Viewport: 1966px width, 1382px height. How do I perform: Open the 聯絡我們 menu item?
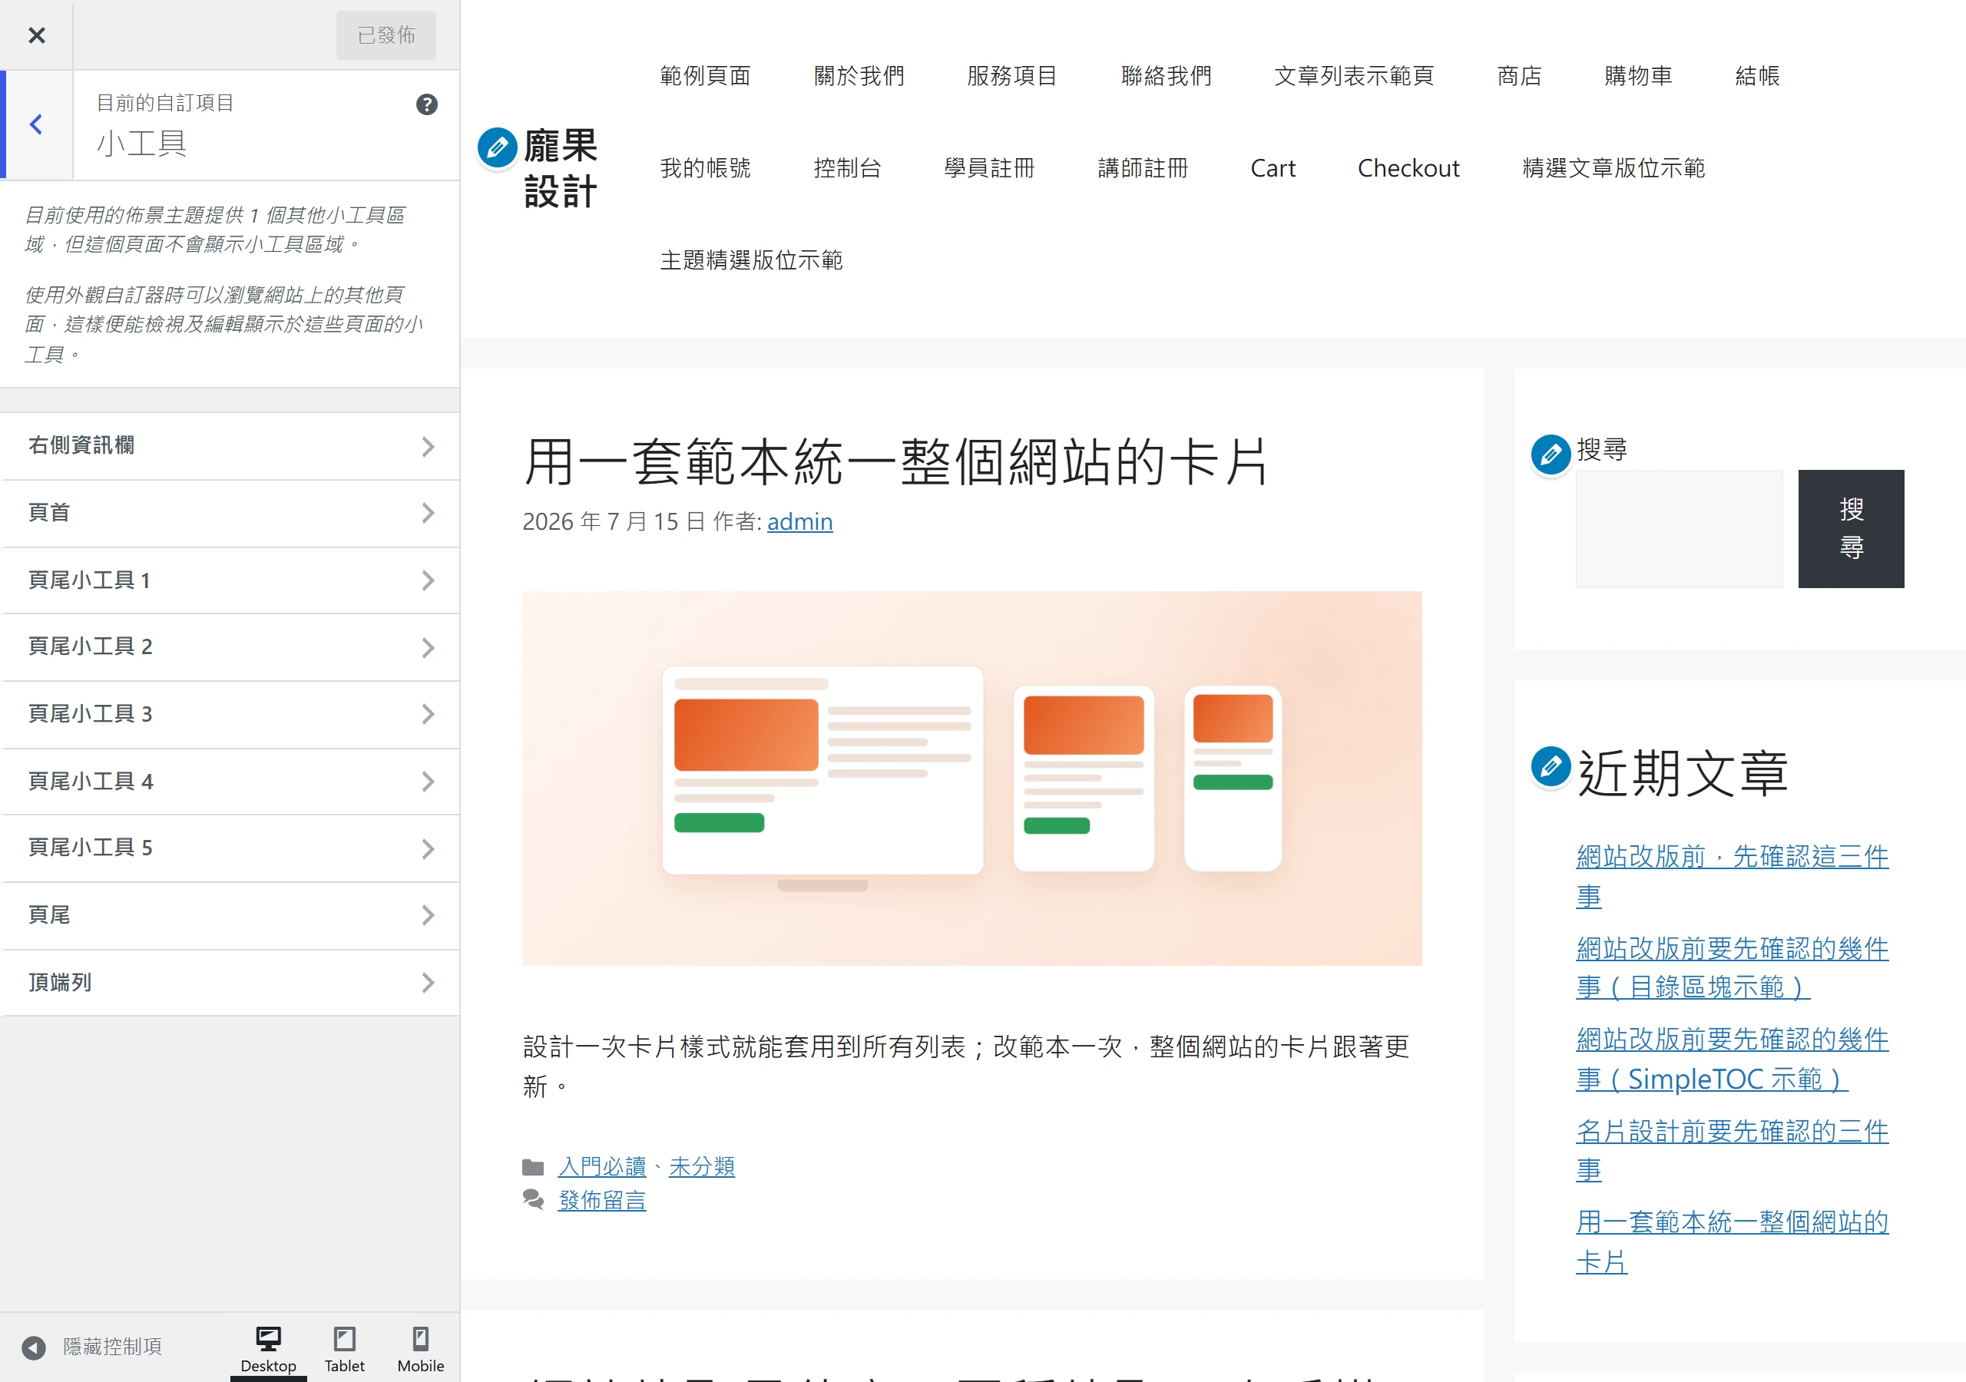pyautogui.click(x=1167, y=75)
